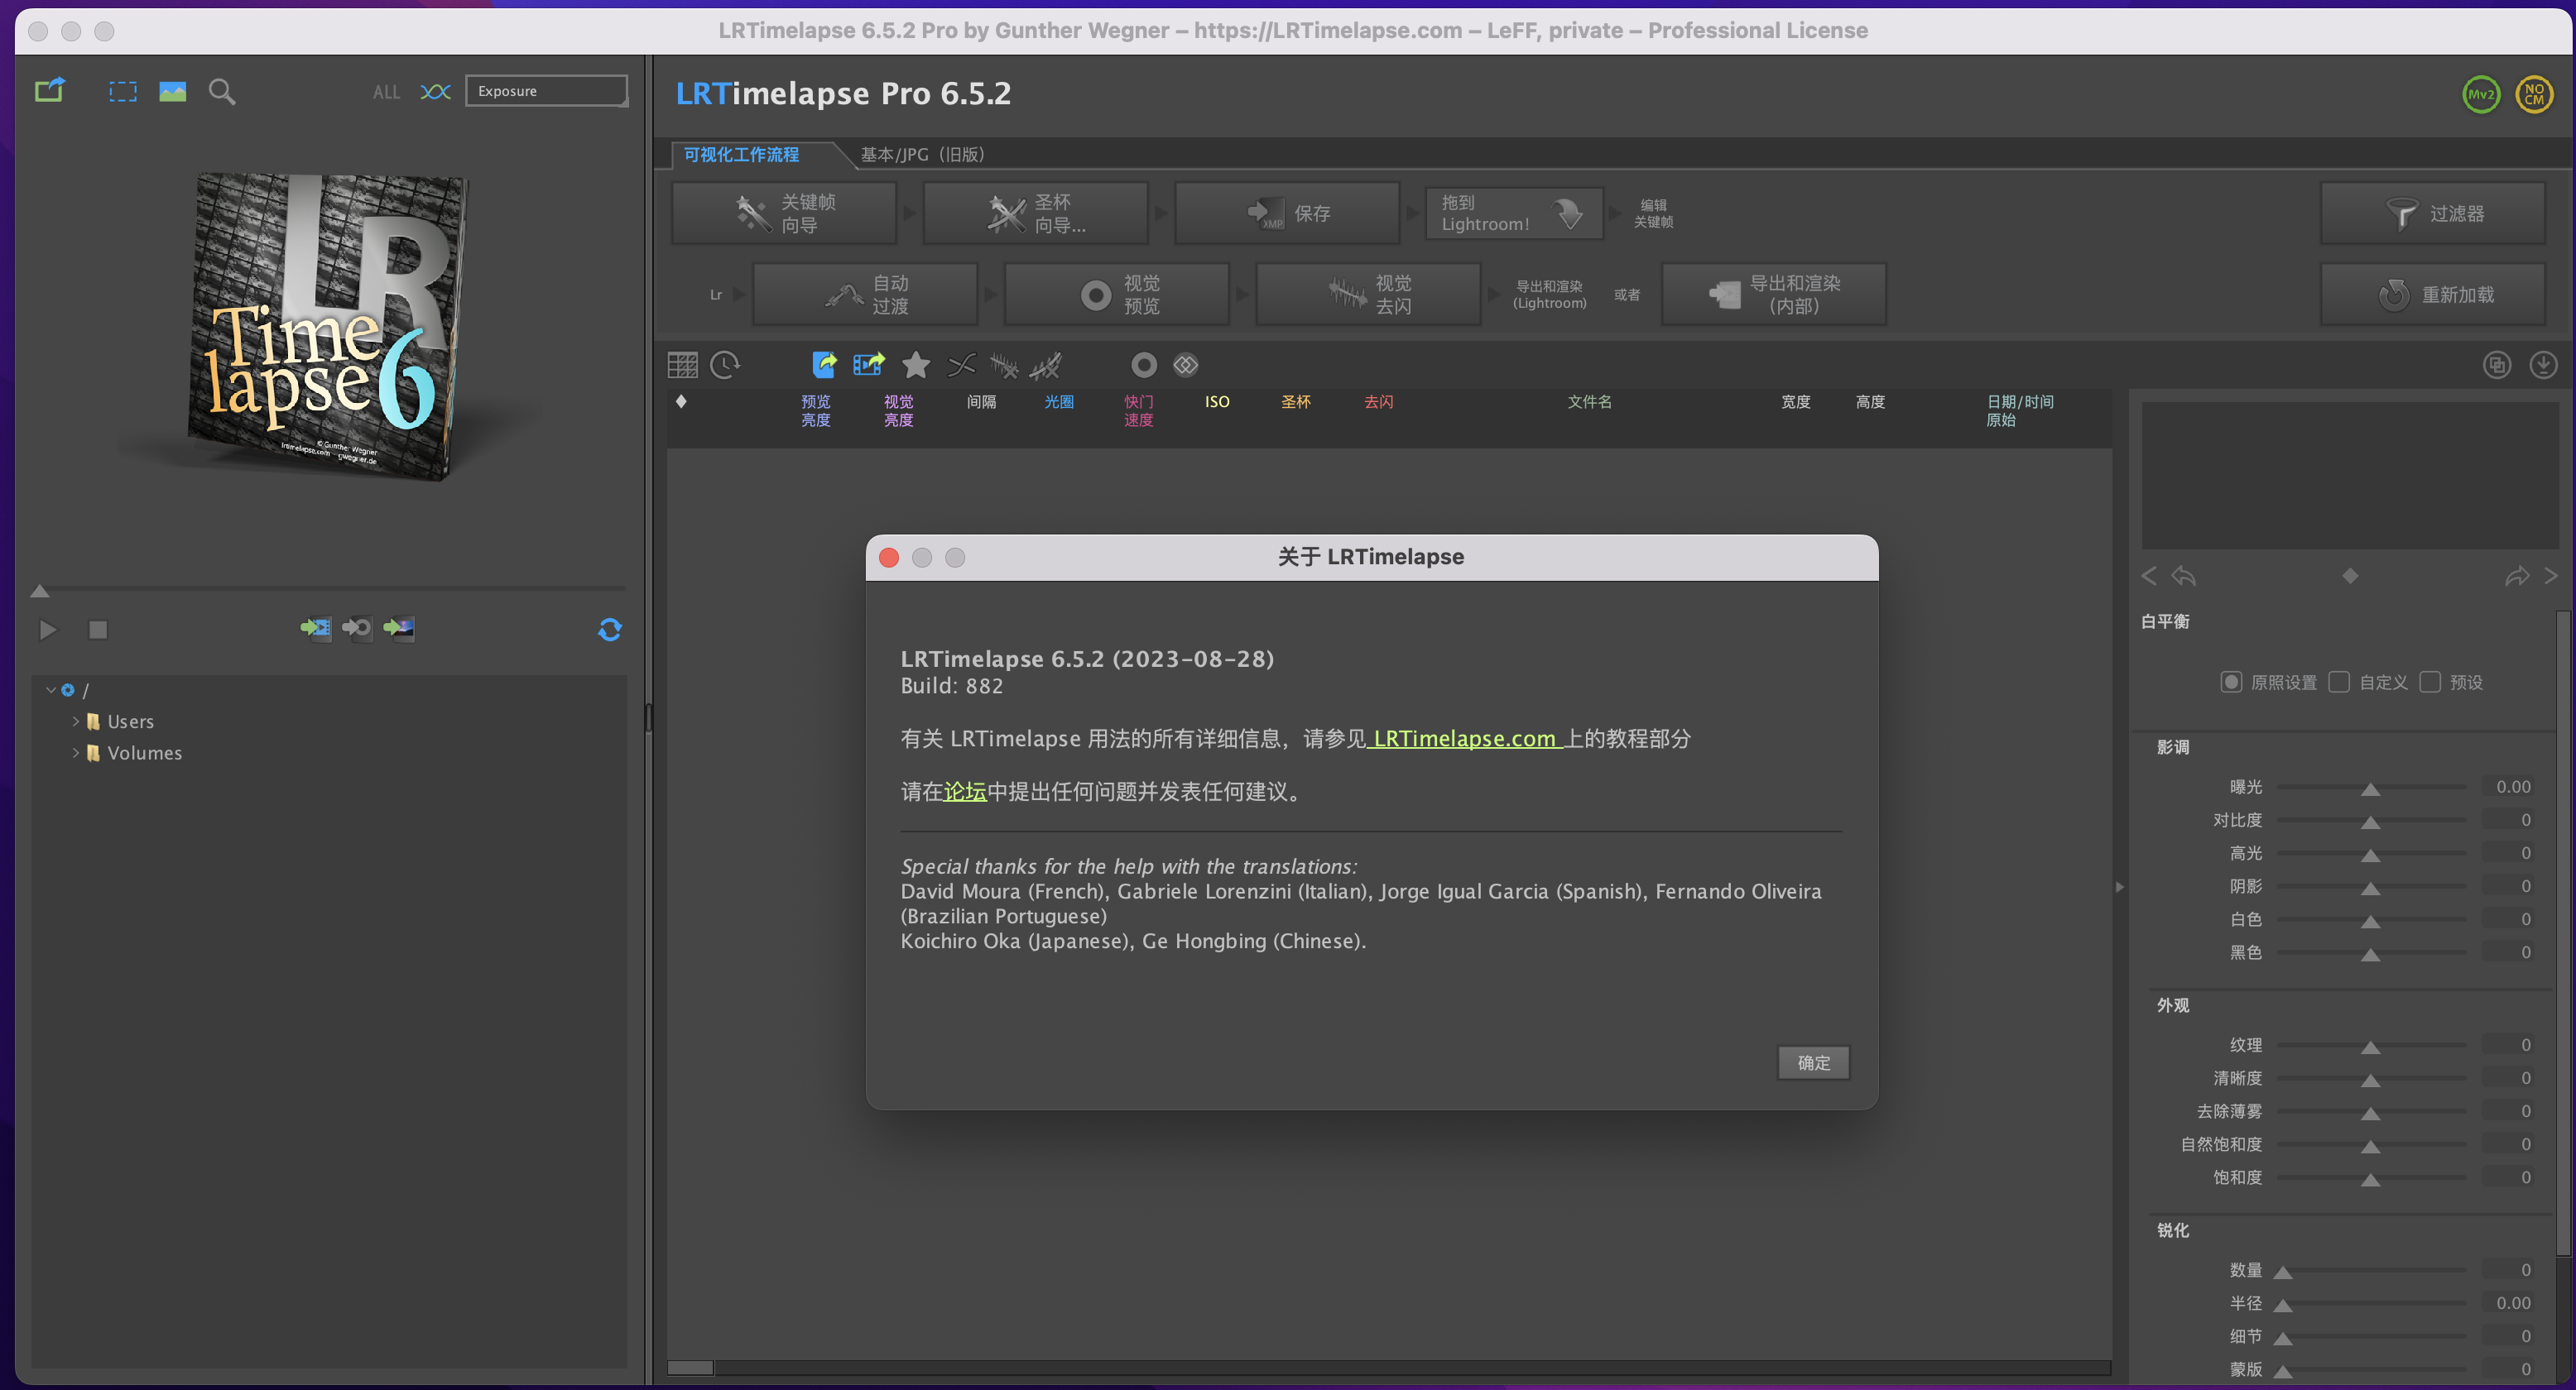
Task: Click the 曝光 exposure slider handle
Action: (x=2370, y=789)
